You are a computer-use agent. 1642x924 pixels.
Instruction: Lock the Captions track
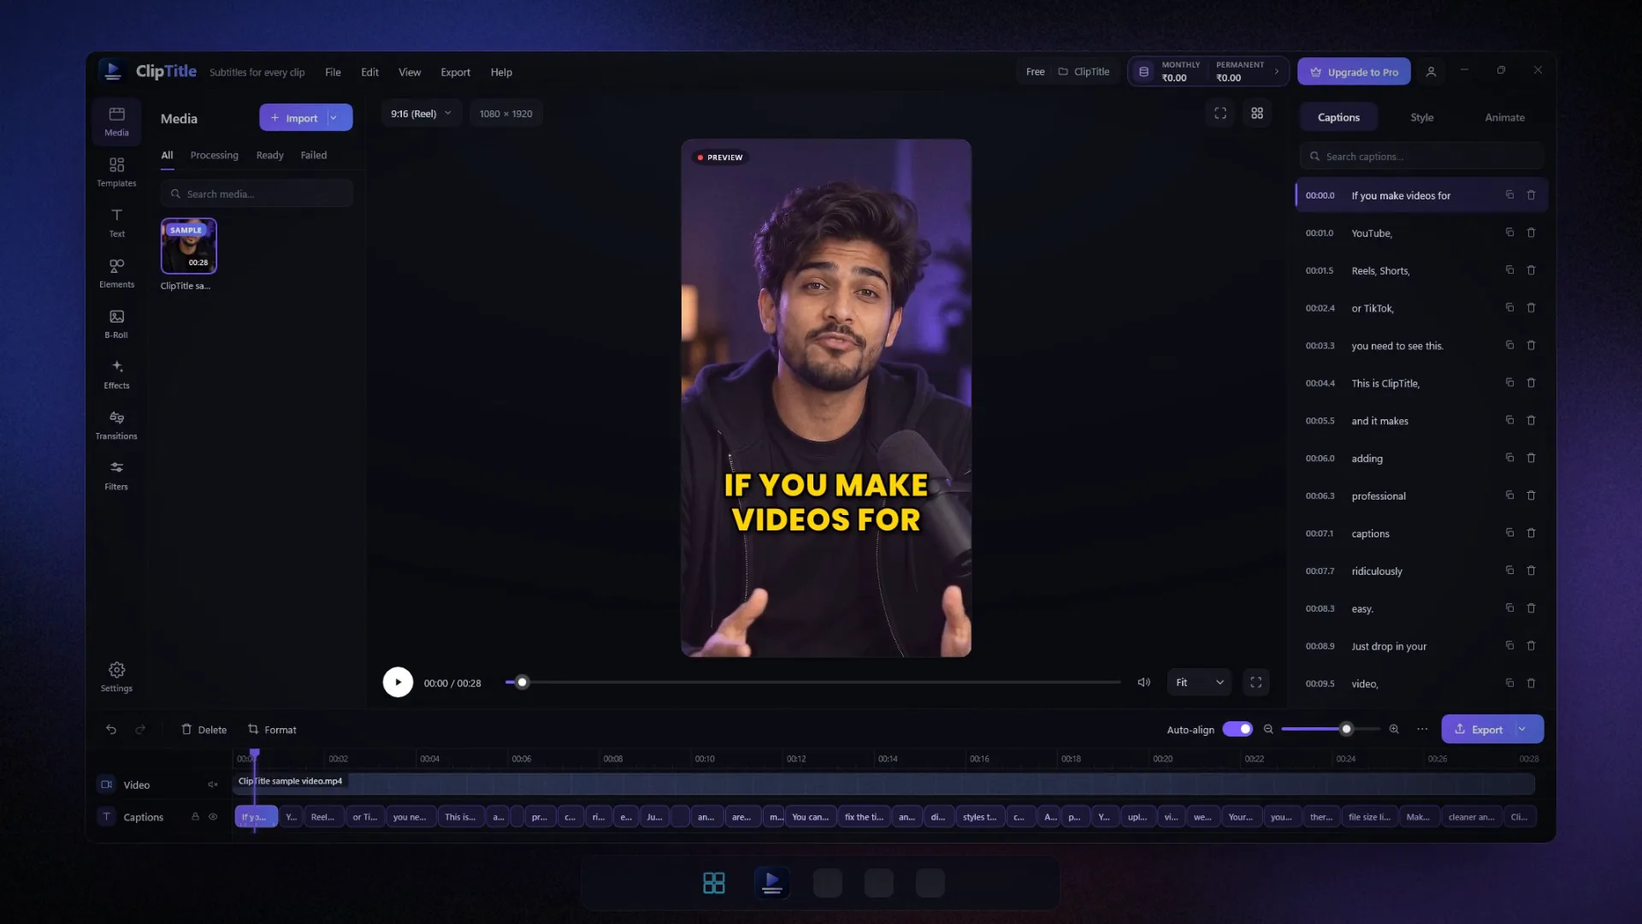[x=195, y=817]
